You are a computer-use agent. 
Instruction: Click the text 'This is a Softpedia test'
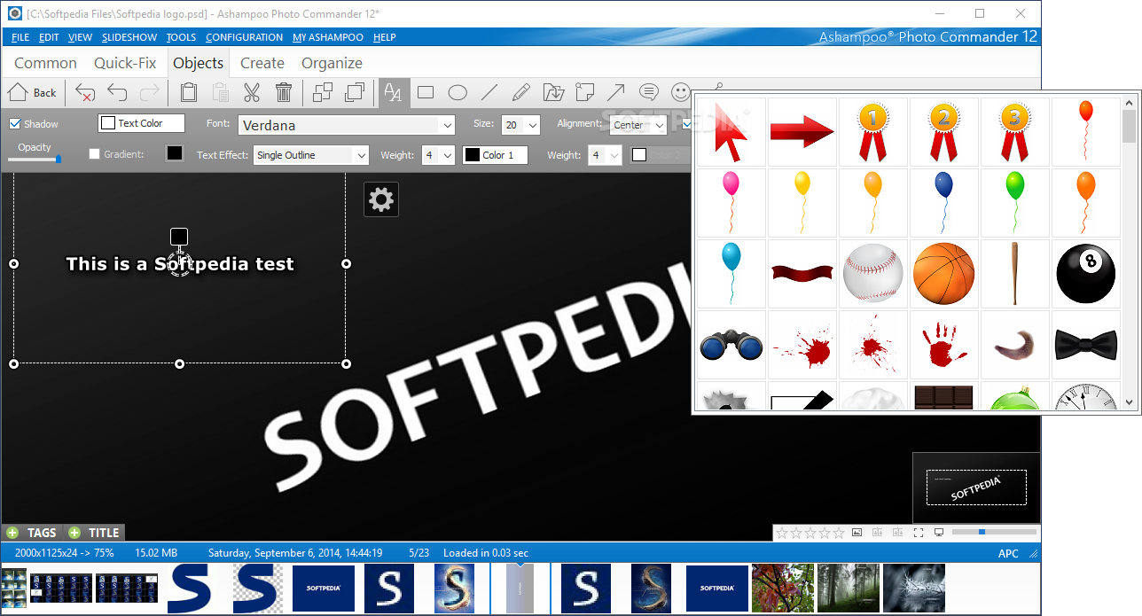pyautogui.click(x=180, y=263)
